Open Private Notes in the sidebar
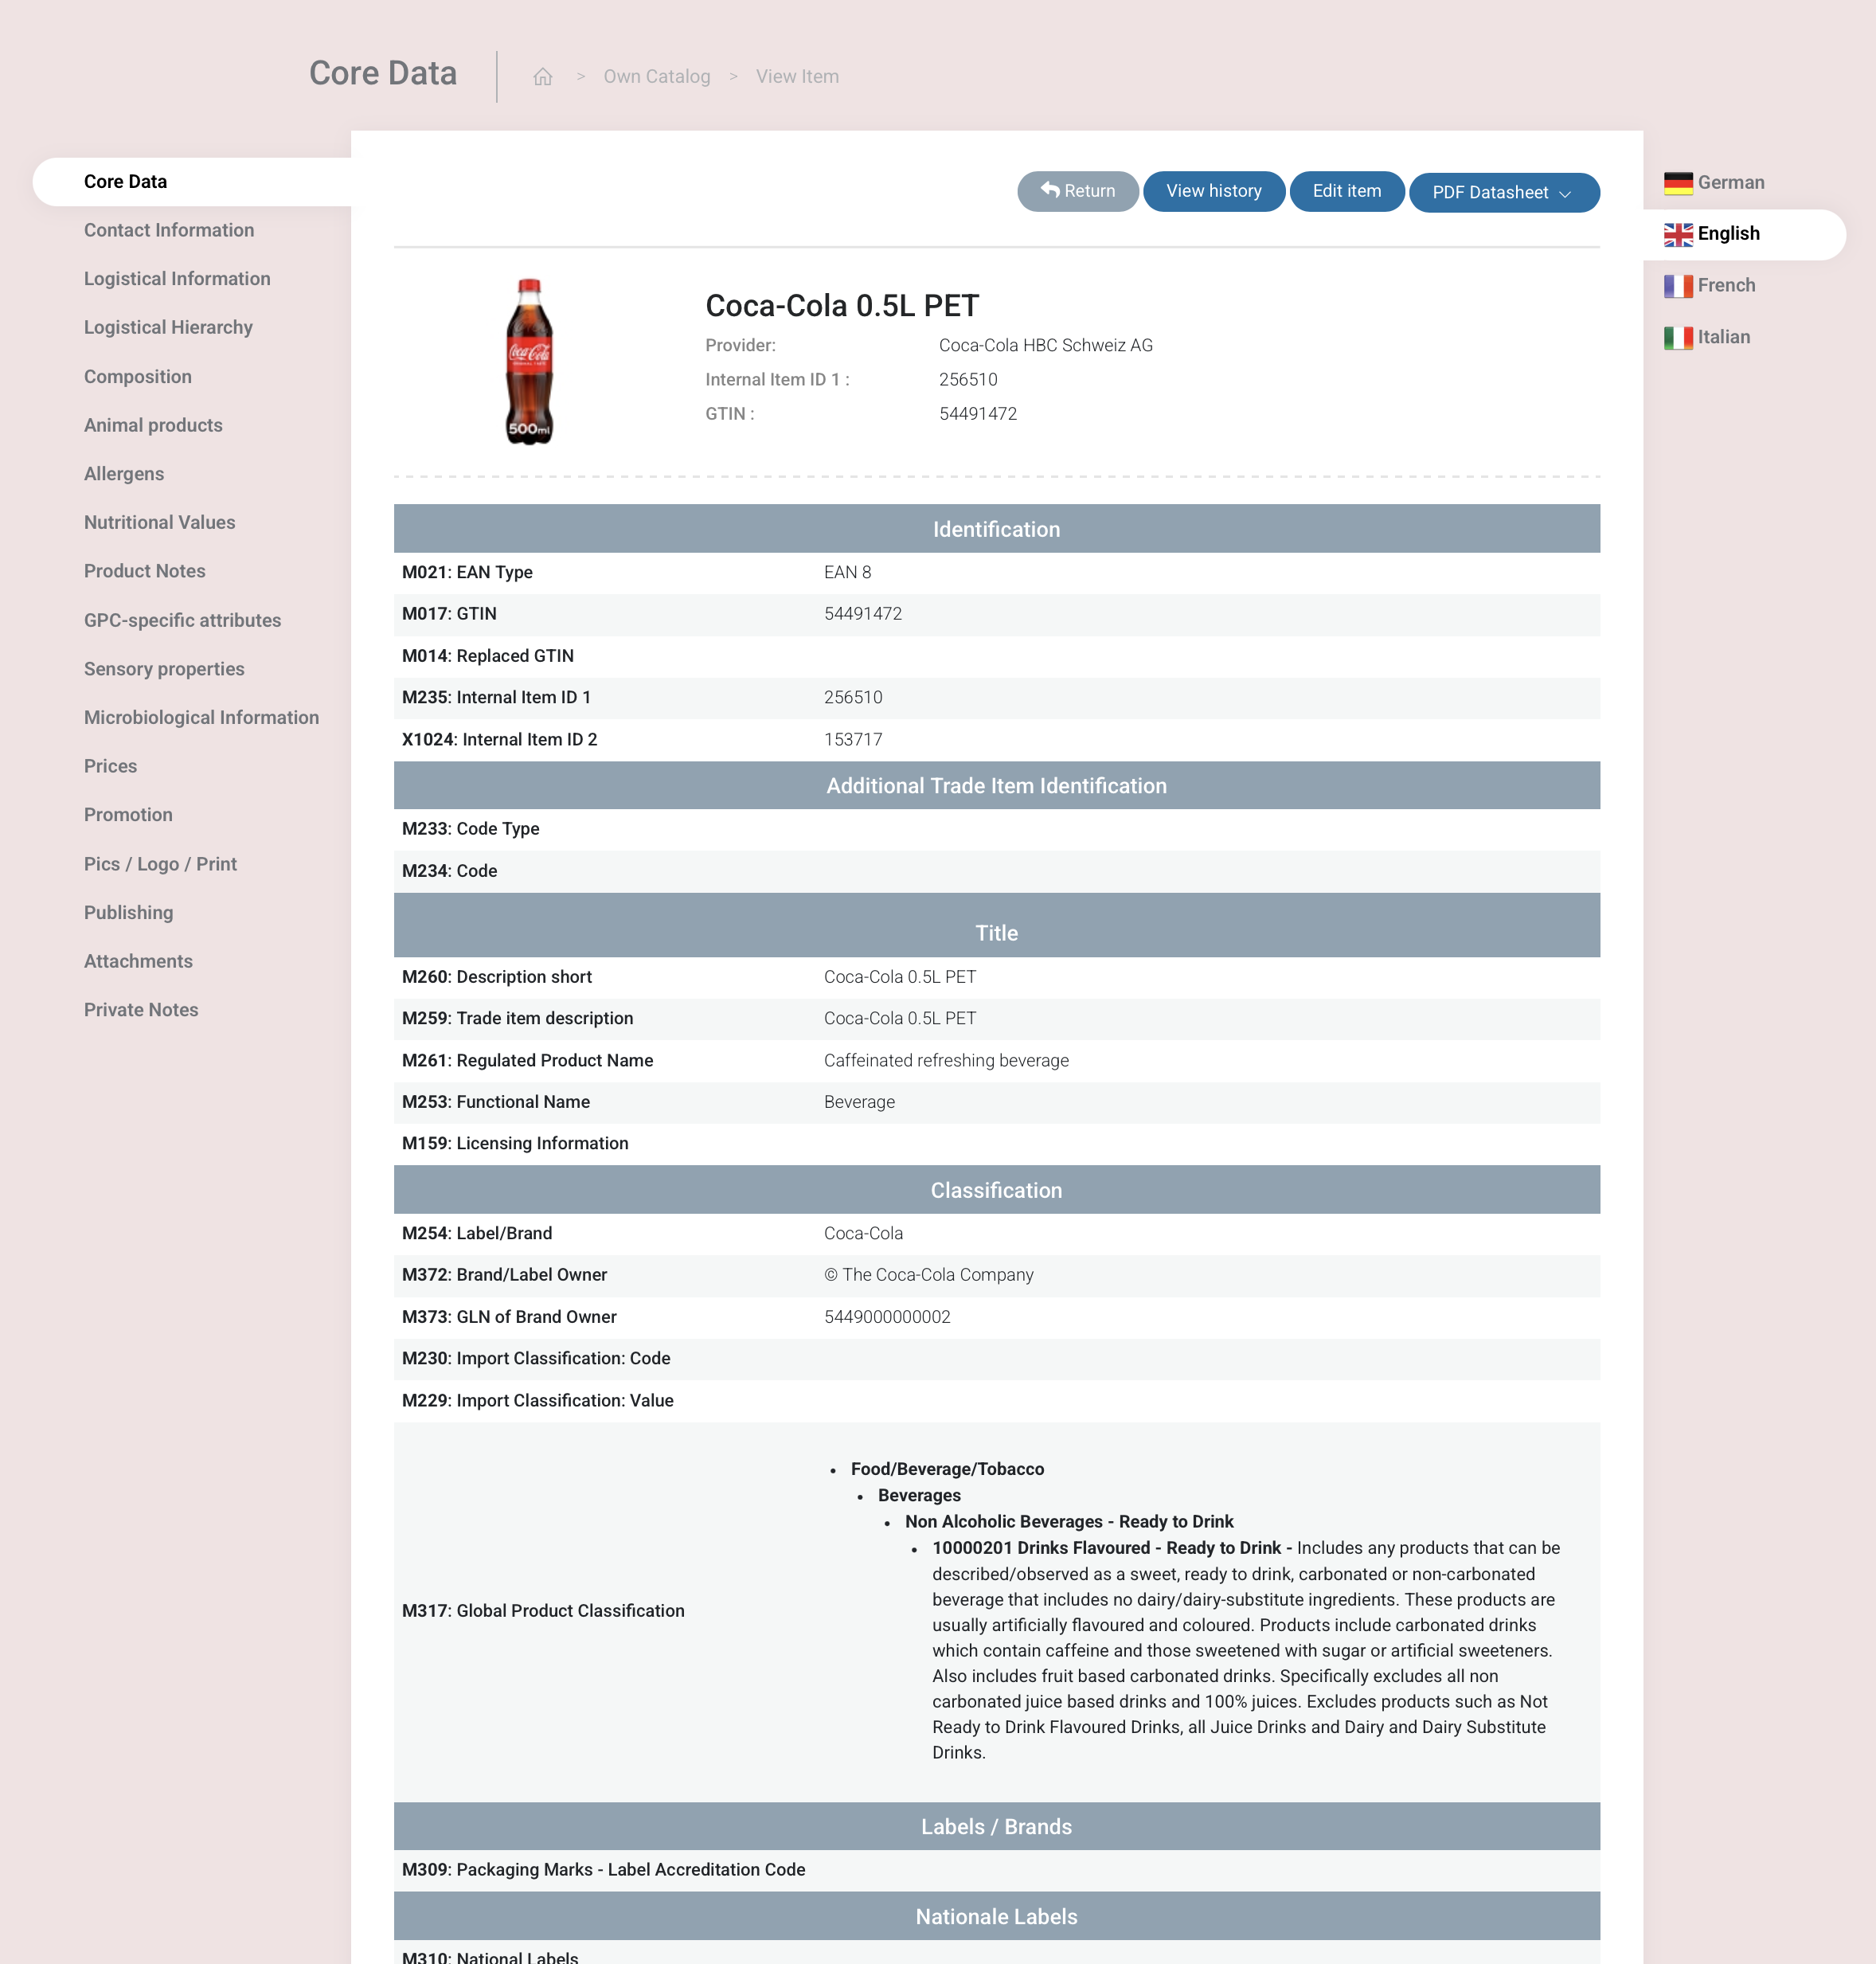Screen dimensions: 1876x1964 coord(141,1010)
